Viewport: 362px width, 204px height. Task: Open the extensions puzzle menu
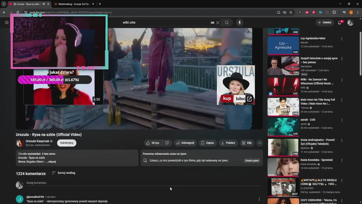[x=334, y=12]
